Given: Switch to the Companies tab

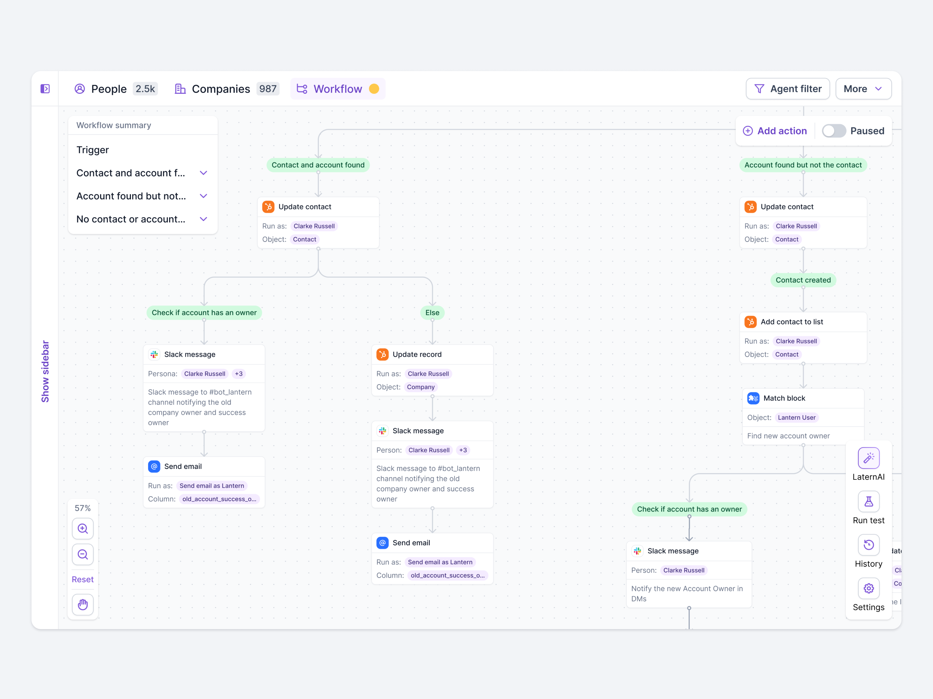Looking at the screenshot, I should pyautogui.click(x=221, y=89).
